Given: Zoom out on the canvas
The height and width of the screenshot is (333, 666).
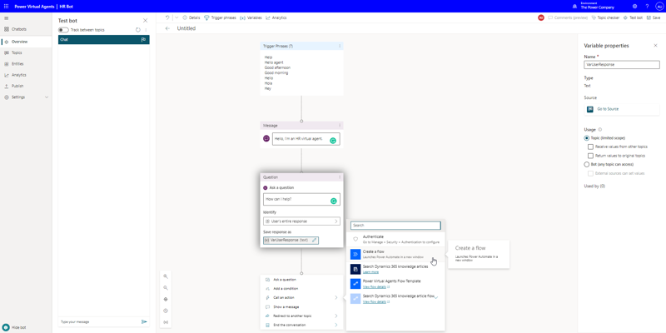Looking at the screenshot, I should tap(166, 287).
